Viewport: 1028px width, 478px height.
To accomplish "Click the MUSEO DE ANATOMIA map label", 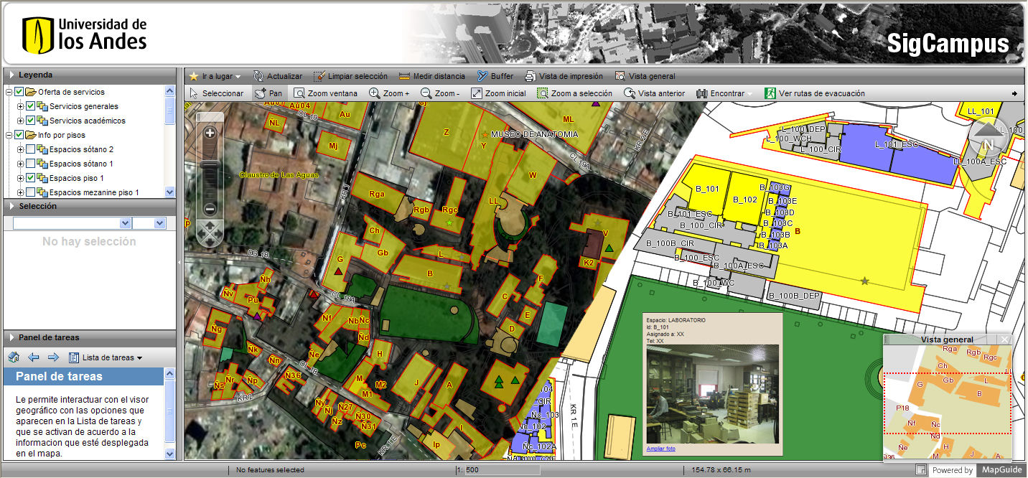I will coord(533,134).
